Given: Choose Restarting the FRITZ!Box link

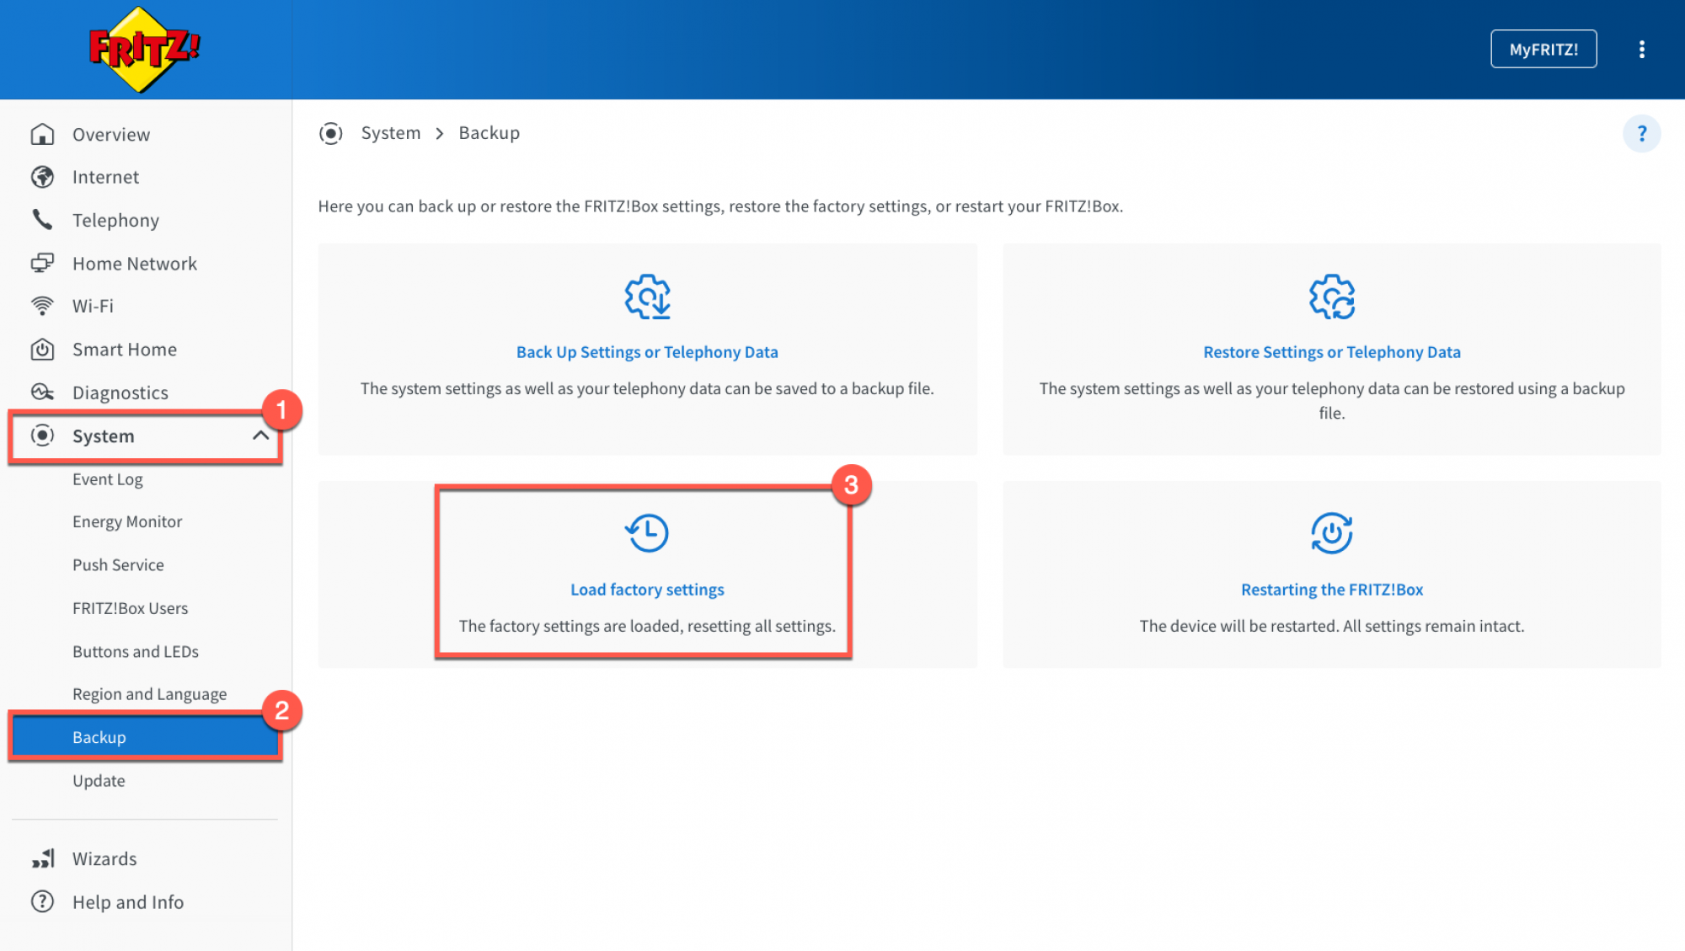Looking at the screenshot, I should pos(1331,590).
